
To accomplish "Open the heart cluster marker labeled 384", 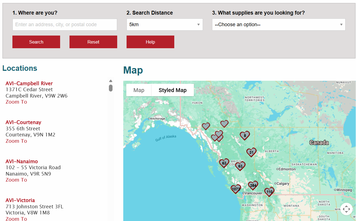I will (253, 185).
